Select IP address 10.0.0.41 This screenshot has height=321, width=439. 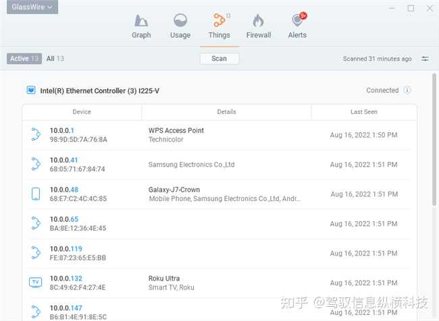[x=64, y=160]
